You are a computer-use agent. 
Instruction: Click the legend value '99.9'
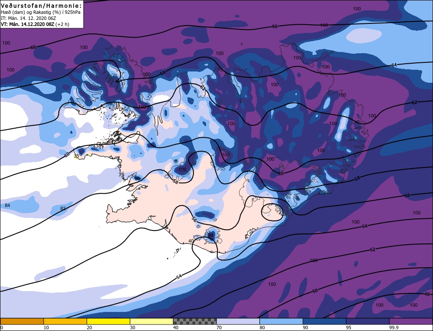[x=393, y=328]
